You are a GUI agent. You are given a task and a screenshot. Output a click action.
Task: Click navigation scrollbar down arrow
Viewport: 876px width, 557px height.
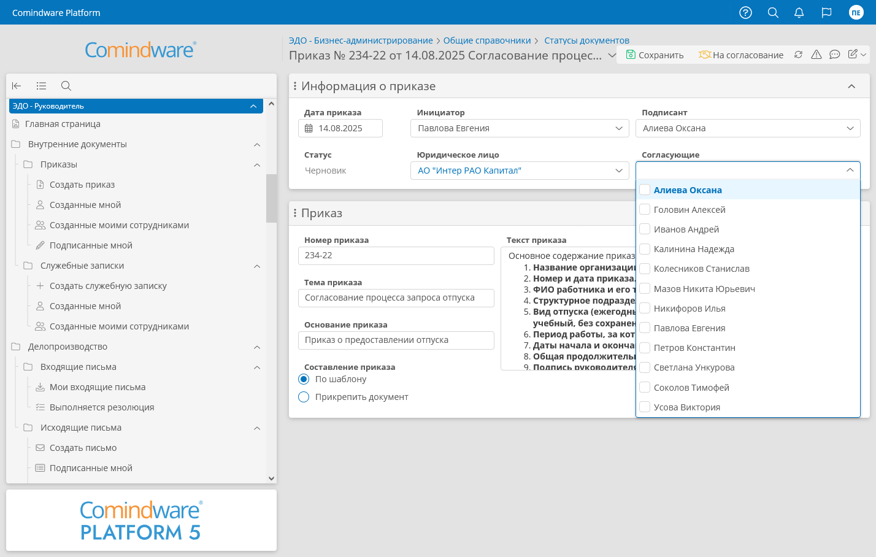(271, 478)
